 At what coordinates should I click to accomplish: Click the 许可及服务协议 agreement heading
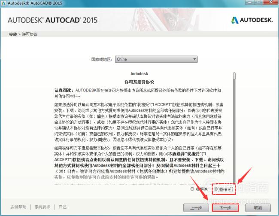pos(139,82)
